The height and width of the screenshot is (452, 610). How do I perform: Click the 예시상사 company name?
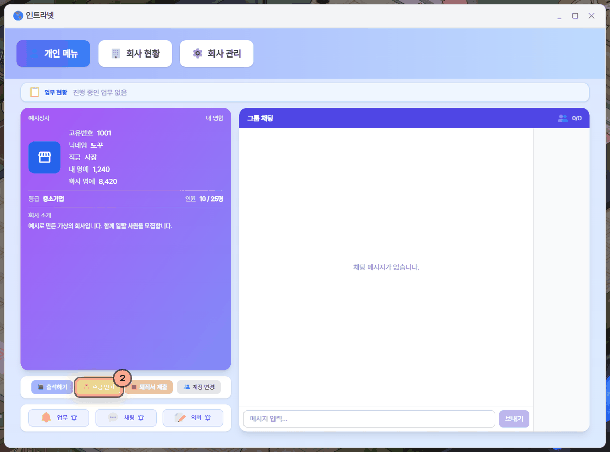39,118
